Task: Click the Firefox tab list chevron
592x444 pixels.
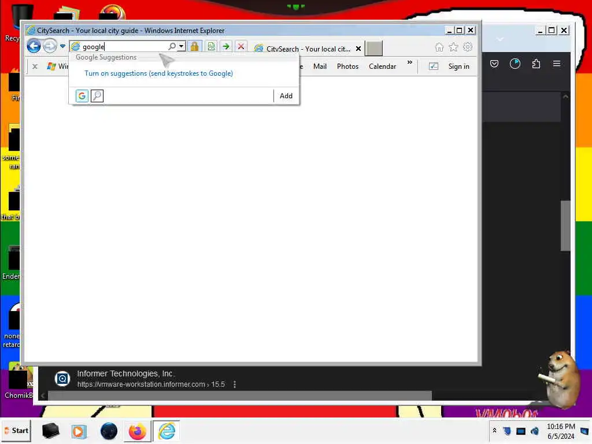Action: click(x=500, y=39)
